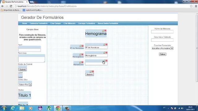This screenshot has height=111, width=198.
Task: Click the Hemoglobina text input
Action: [96, 55]
